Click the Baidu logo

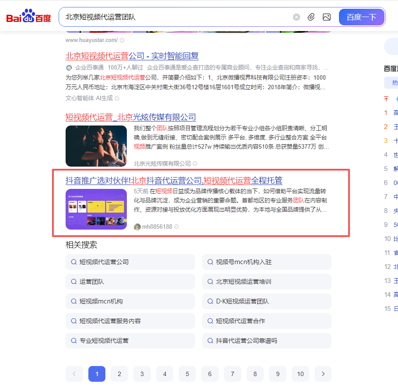tap(28, 17)
